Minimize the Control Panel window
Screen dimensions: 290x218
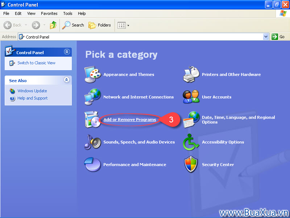pyautogui.click(x=269, y=4)
